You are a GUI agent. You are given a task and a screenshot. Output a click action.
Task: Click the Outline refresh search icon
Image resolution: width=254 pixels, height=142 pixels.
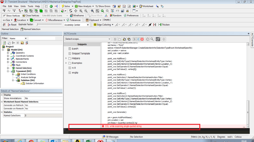4,43
